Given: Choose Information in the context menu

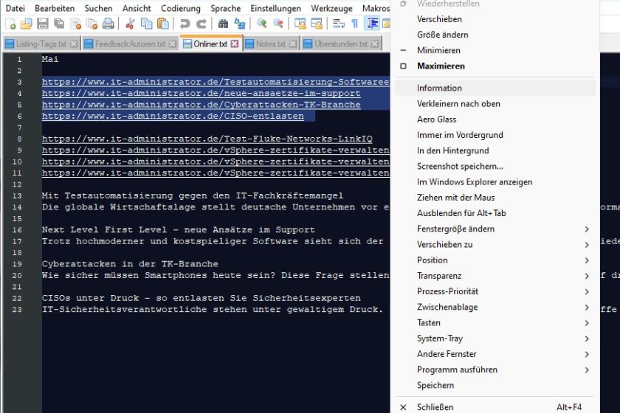Looking at the screenshot, I should tap(495, 88).
